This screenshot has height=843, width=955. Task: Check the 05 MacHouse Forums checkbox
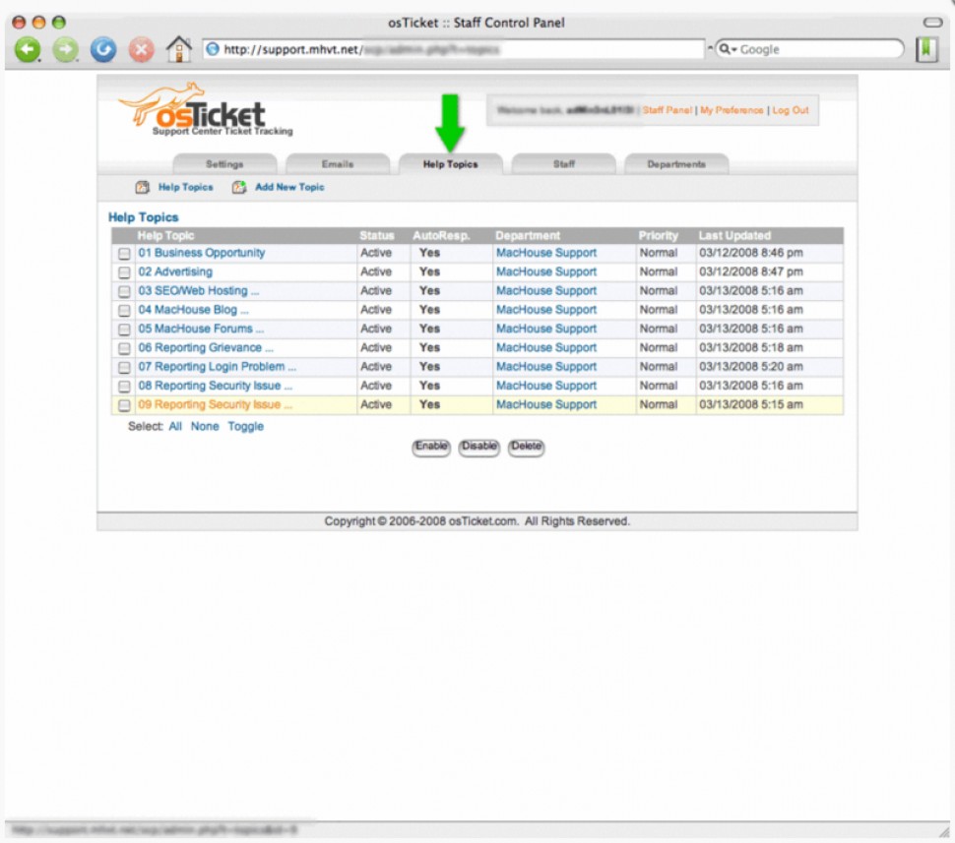(124, 330)
